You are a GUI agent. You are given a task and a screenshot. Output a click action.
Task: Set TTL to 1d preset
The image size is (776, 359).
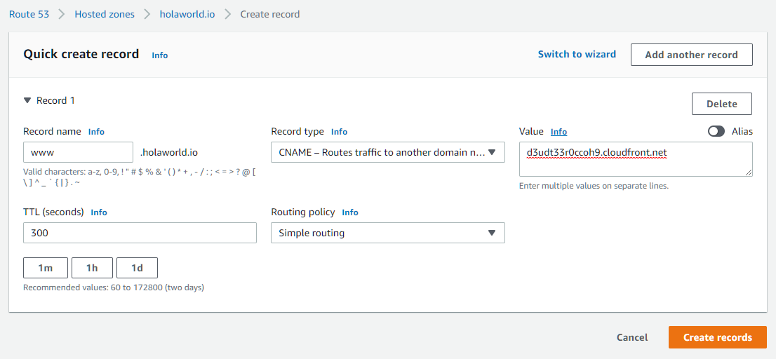(x=137, y=268)
